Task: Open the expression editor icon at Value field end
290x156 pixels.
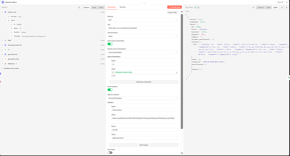Action: point(177,73)
